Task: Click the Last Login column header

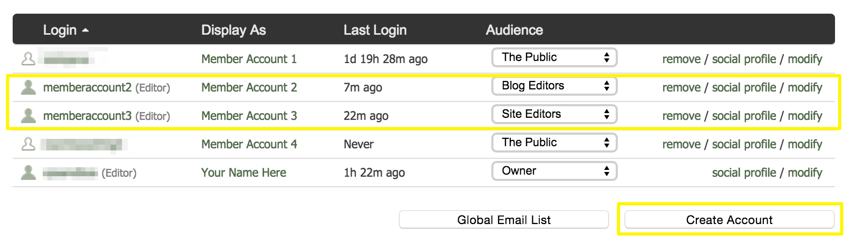Action: [375, 30]
